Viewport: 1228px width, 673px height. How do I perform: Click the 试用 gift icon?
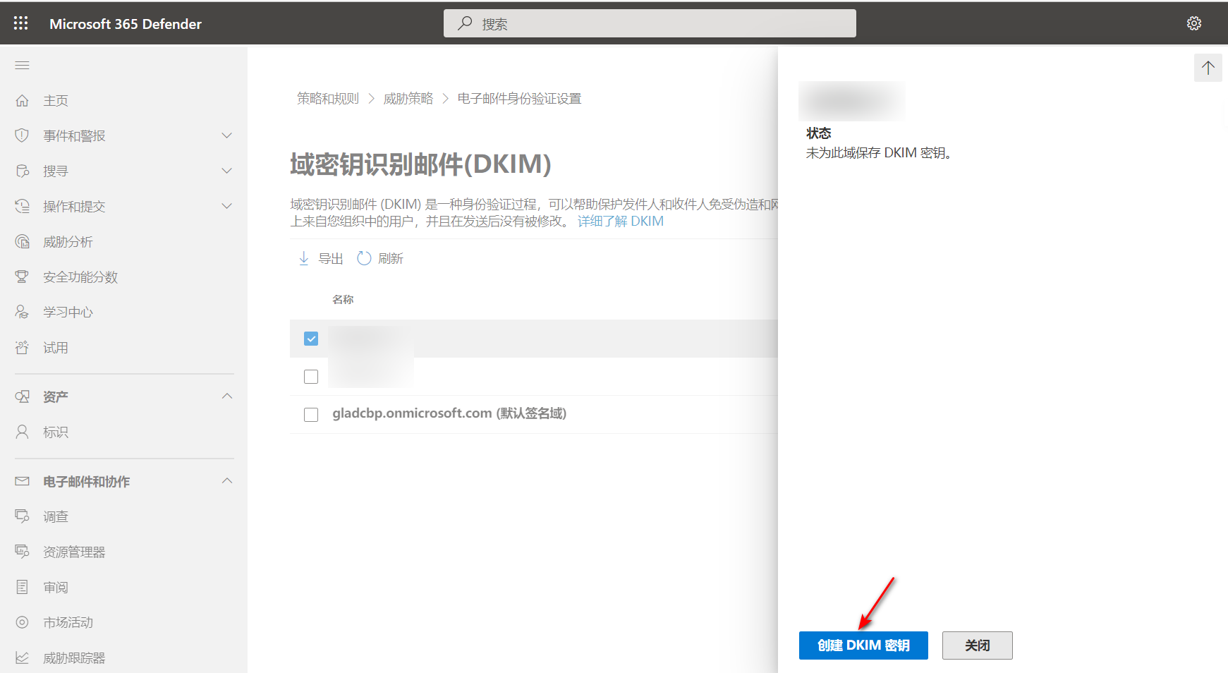pos(22,347)
